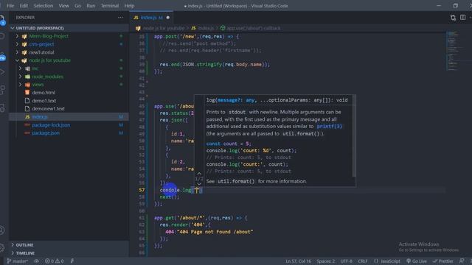Screen dimensions: 472x265
Task: Click EXPLORER panel title
Action: coord(25,18)
